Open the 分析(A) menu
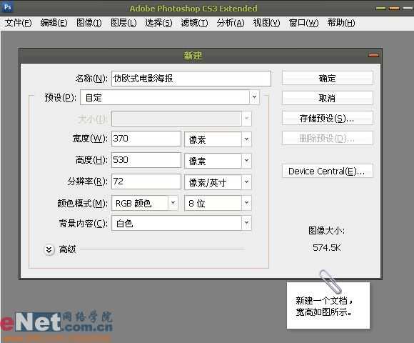 [231, 23]
